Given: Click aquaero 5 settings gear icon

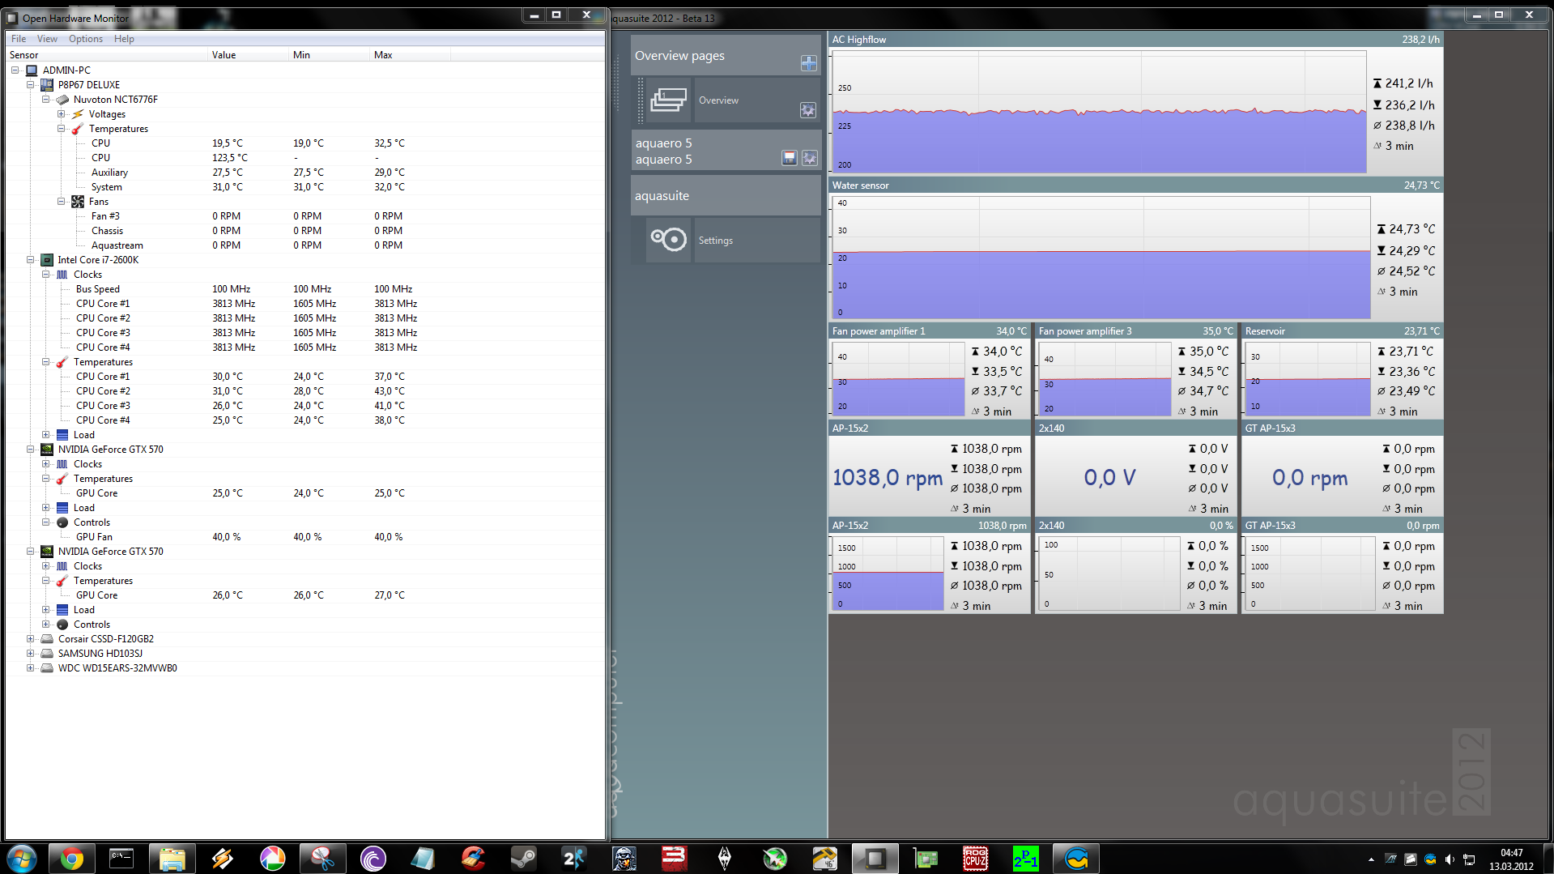Looking at the screenshot, I should (809, 158).
